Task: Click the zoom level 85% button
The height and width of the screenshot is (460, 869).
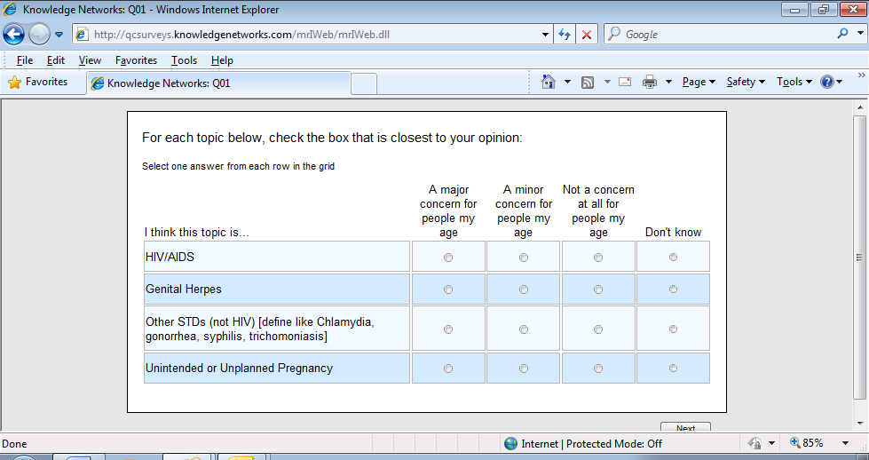Action: click(x=807, y=443)
